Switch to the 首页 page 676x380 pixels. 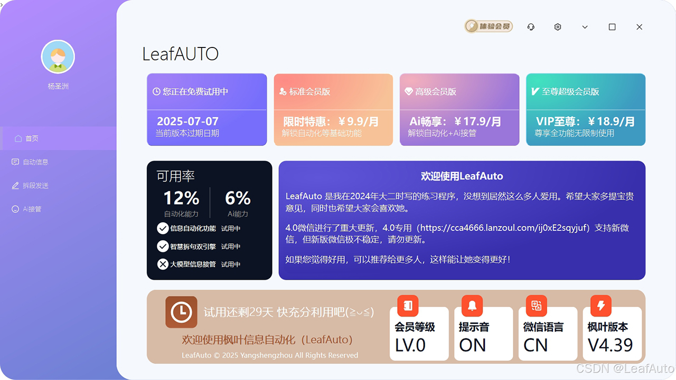click(33, 138)
